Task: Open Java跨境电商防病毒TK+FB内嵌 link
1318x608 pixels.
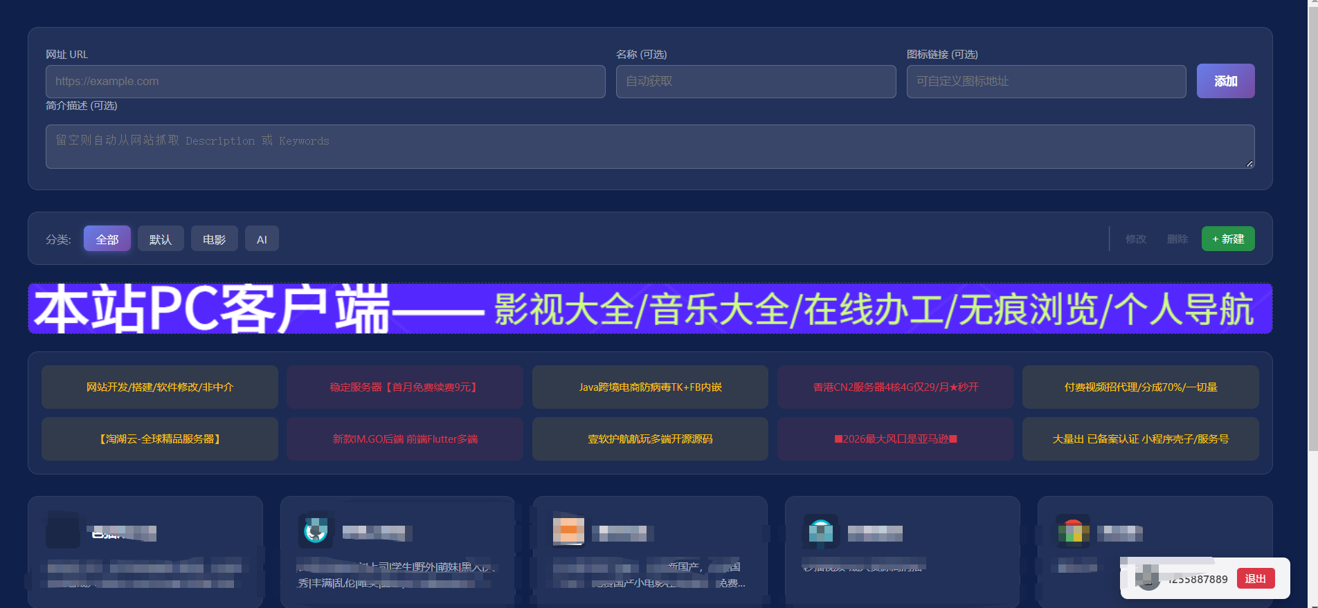Action: click(650, 387)
